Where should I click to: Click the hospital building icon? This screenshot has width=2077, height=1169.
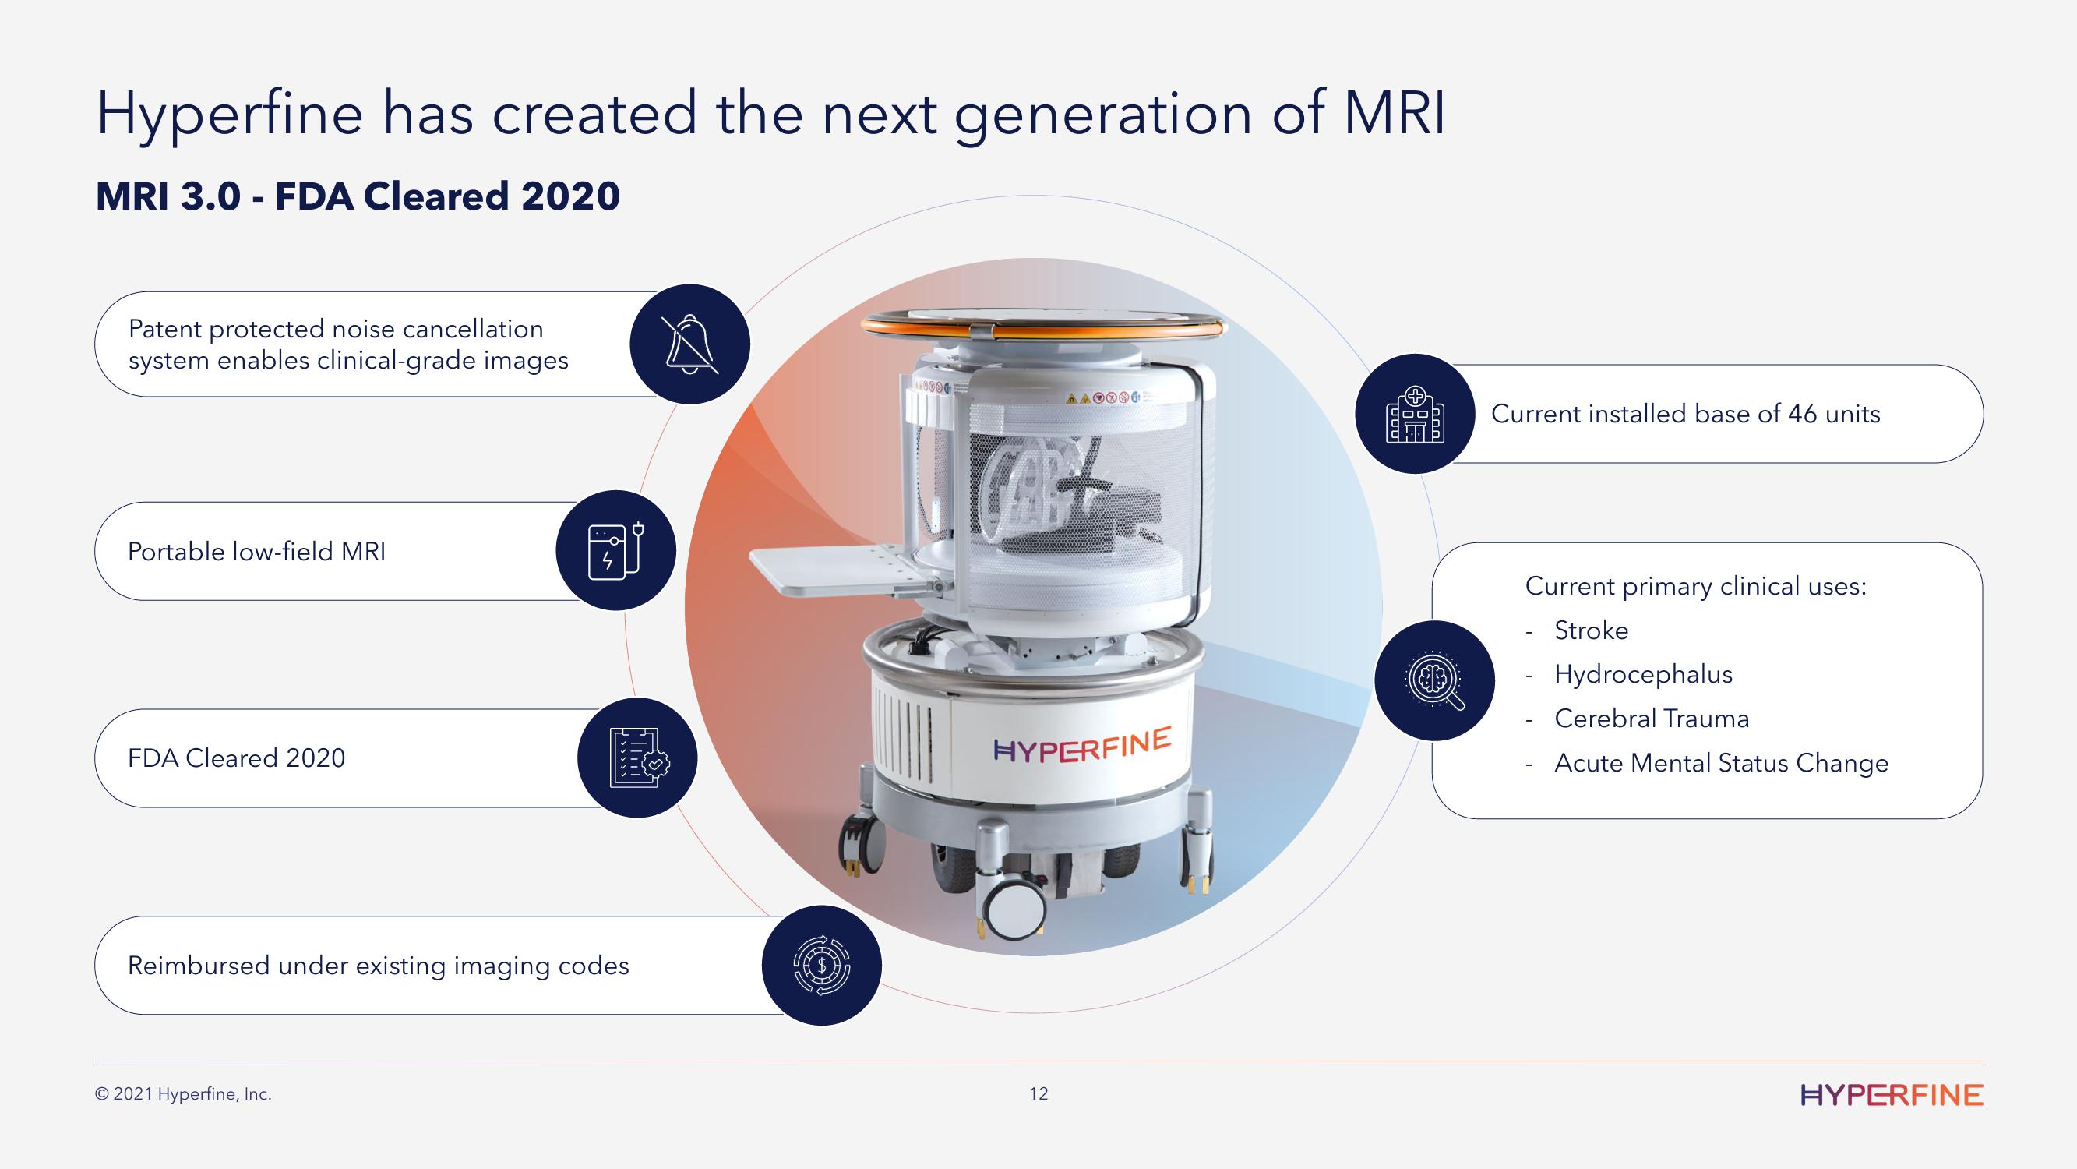pyautogui.click(x=1415, y=414)
